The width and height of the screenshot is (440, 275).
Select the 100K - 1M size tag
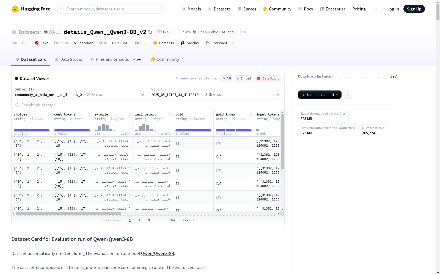coord(119,43)
